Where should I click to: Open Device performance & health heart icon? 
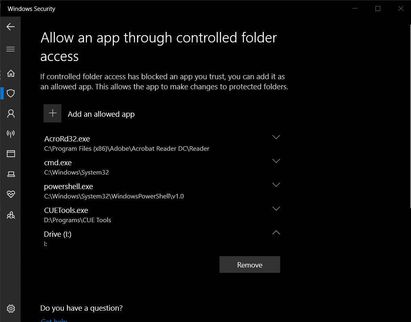point(11,194)
